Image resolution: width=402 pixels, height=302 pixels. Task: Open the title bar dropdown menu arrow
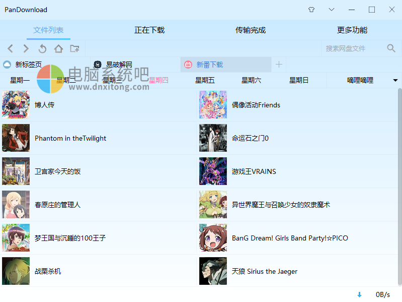tap(332, 10)
